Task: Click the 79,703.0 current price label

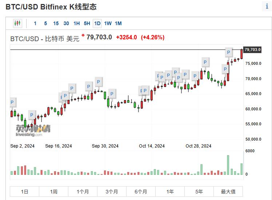Action: [x=252, y=50]
